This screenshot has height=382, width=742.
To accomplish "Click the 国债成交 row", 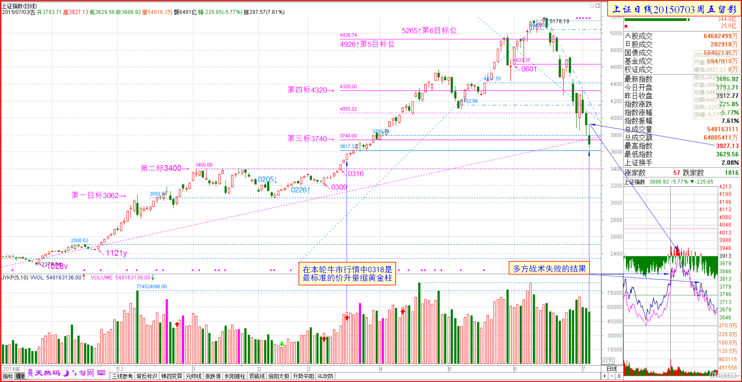I will (681, 53).
